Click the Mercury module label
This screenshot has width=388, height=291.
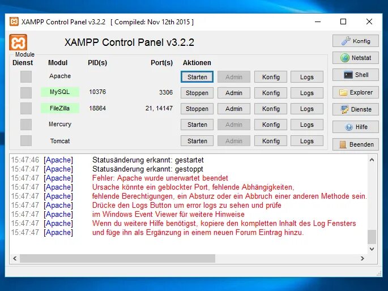60,124
